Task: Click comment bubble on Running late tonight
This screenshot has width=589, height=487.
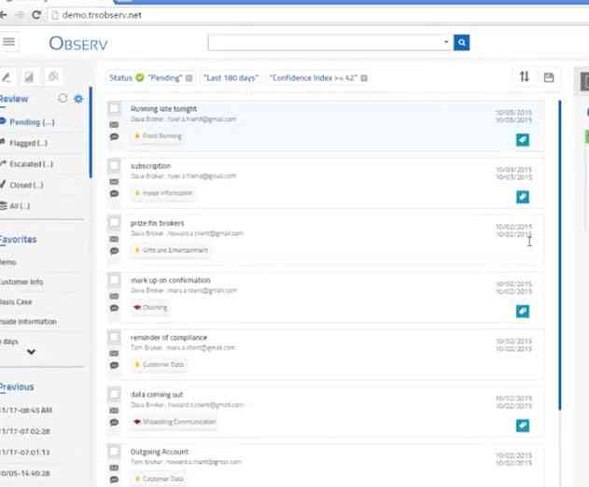Action: [114, 136]
